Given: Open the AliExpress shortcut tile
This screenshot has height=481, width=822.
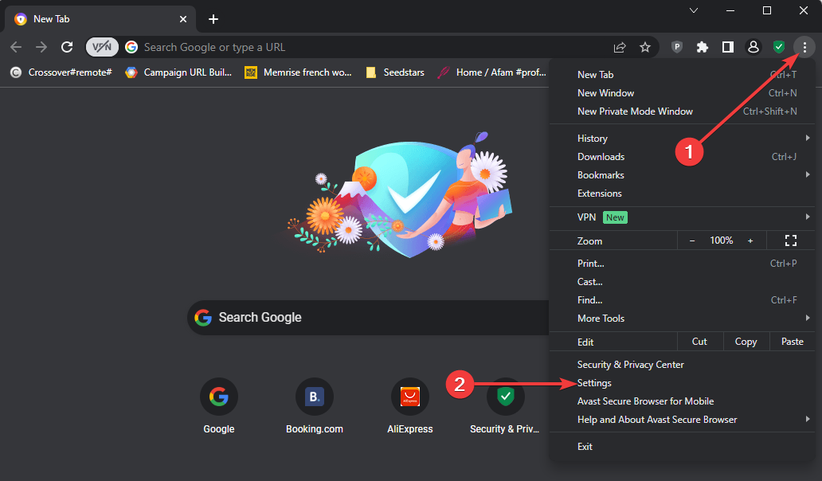Looking at the screenshot, I should (410, 406).
